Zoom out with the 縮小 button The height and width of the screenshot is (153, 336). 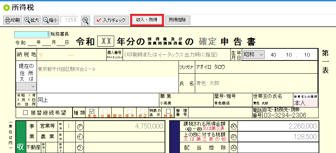[50, 20]
